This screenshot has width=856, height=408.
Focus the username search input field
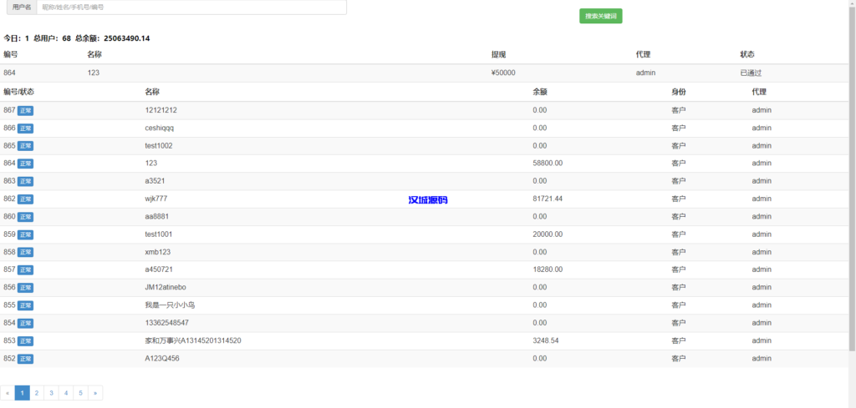191,7
